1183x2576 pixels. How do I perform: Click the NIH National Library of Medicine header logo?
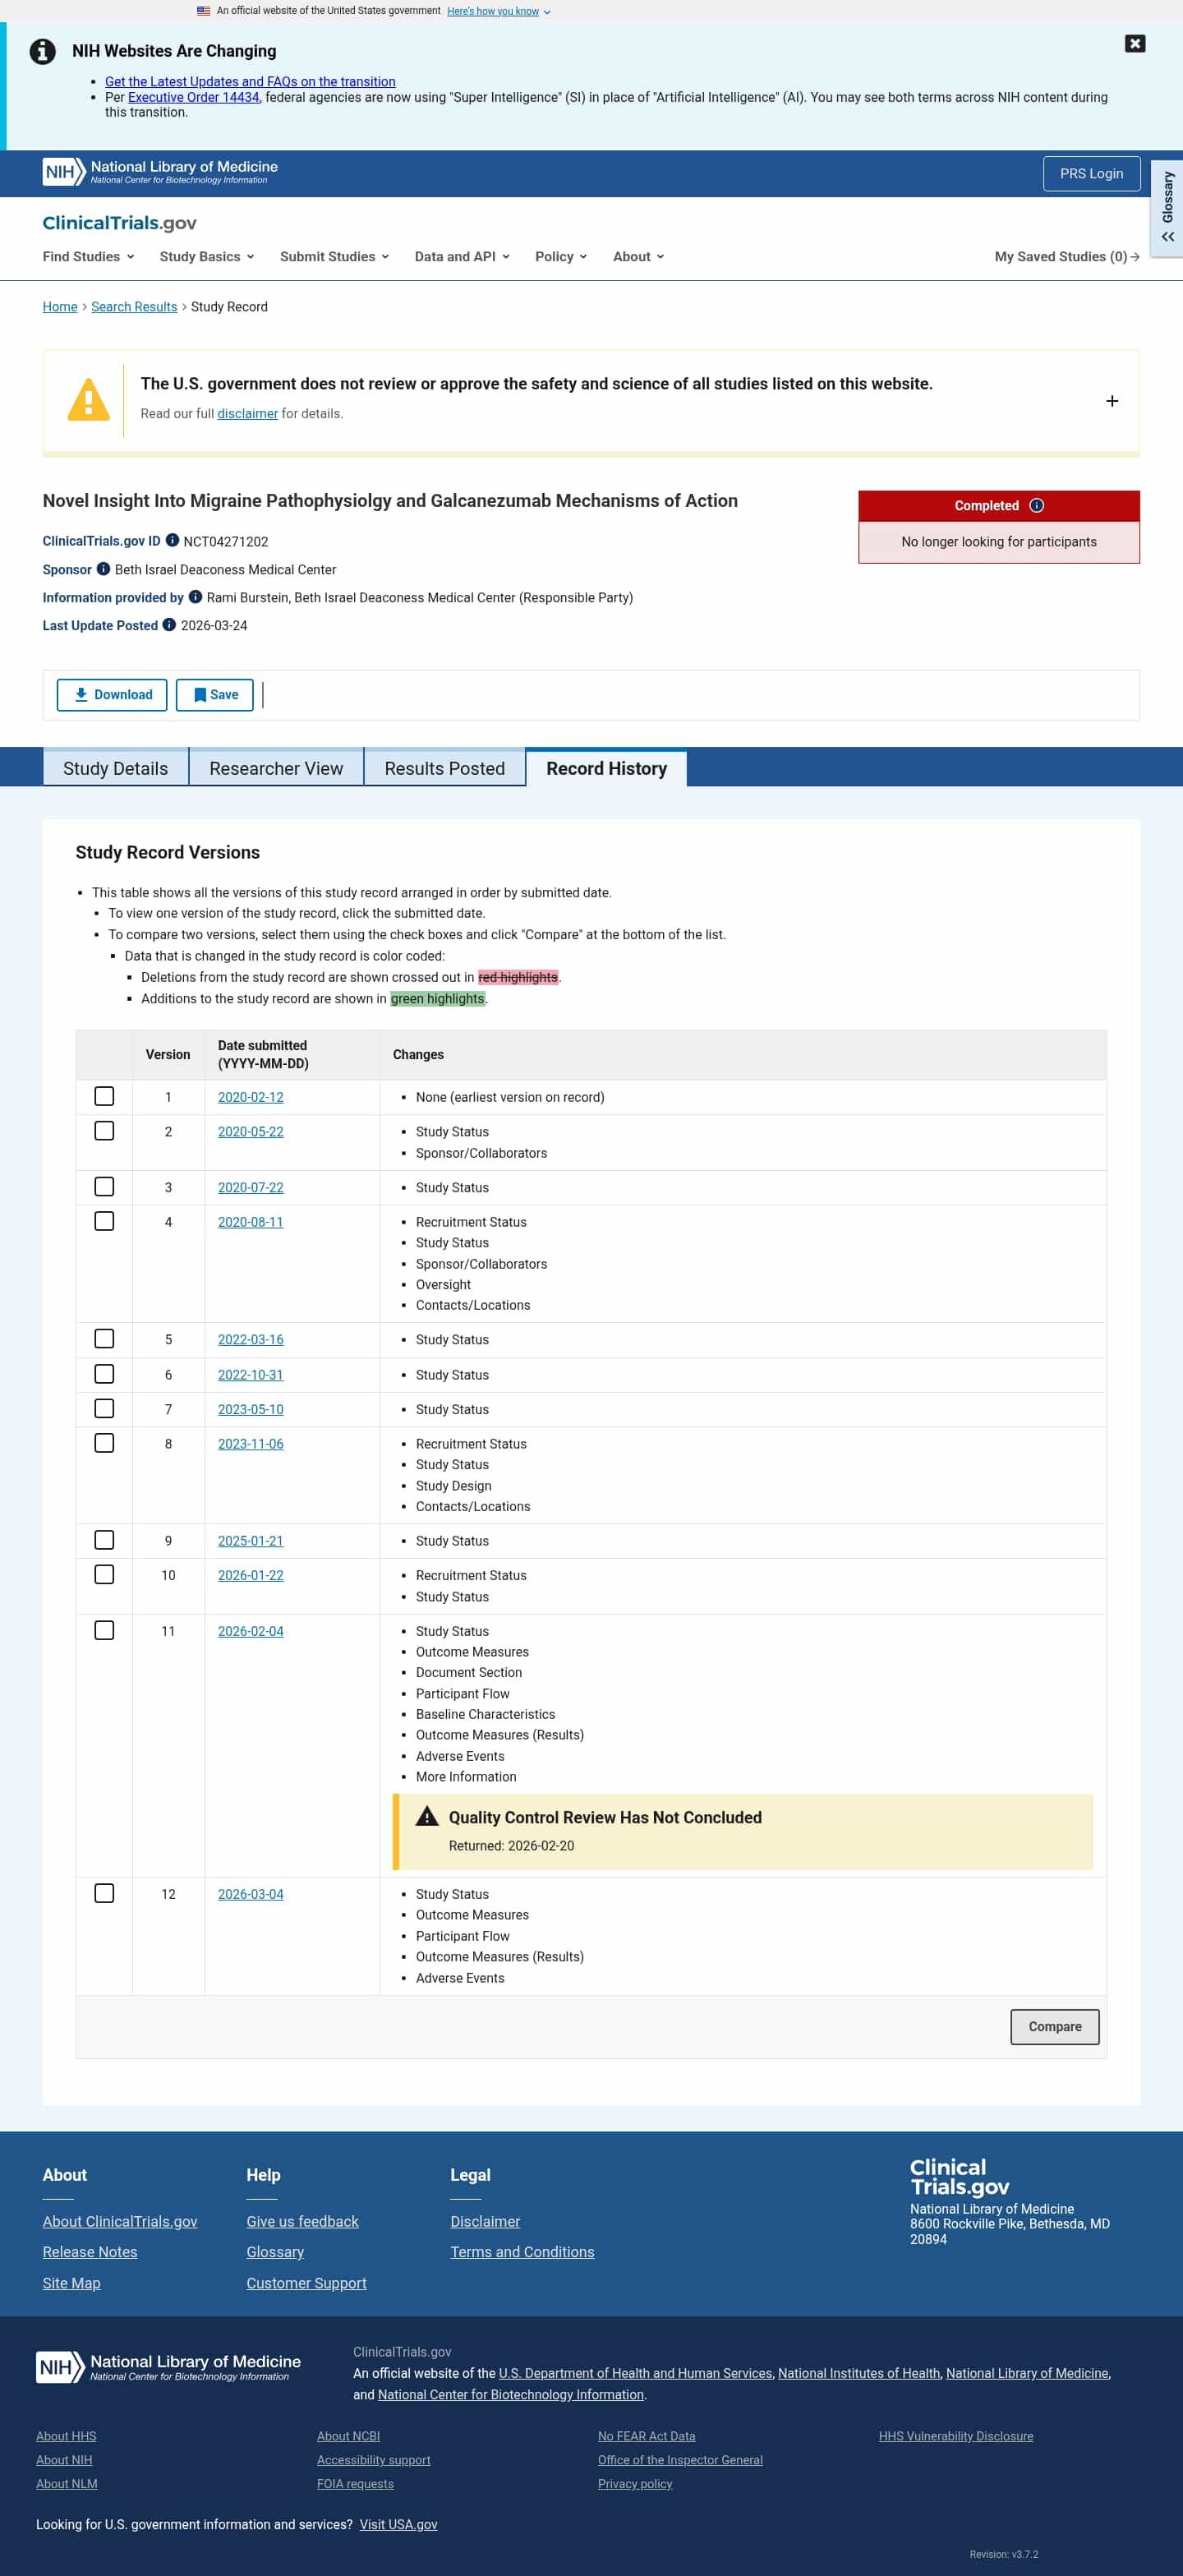tap(160, 172)
